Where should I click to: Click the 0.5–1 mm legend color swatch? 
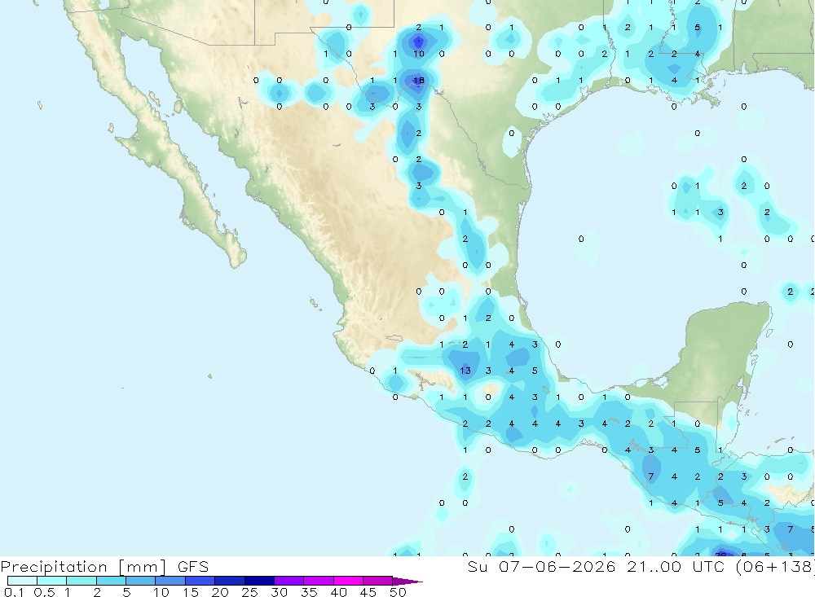pyautogui.click(x=52, y=581)
